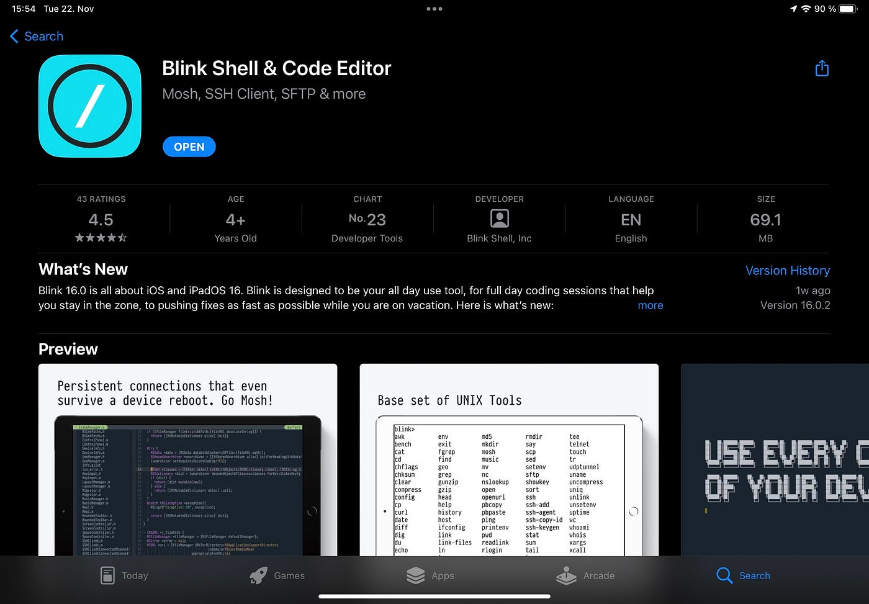Screen dimensions: 869x604
Task: Tap the Preview heading
Action: click(68, 349)
